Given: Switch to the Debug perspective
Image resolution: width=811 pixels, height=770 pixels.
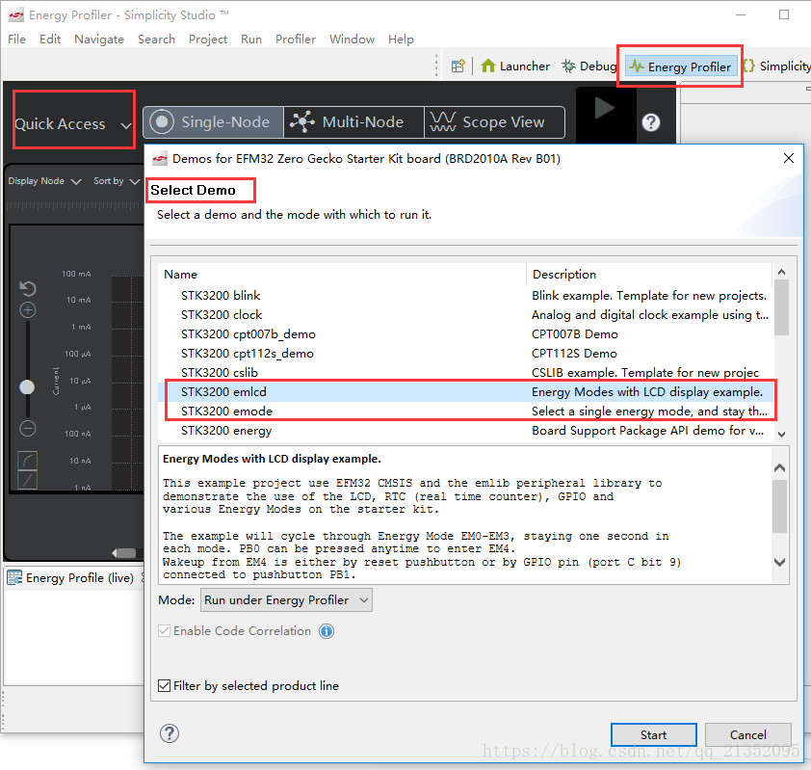Looking at the screenshot, I should tap(589, 66).
